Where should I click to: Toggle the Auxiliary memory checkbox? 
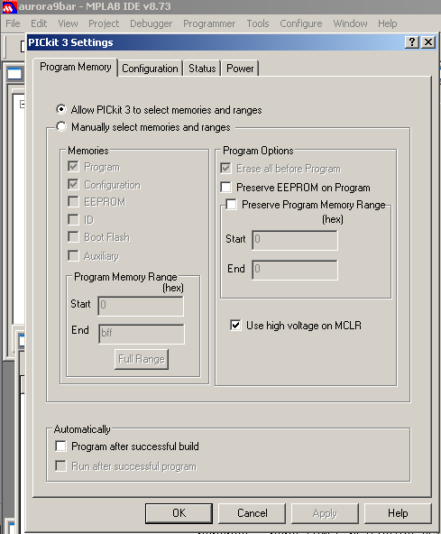pyautogui.click(x=73, y=255)
